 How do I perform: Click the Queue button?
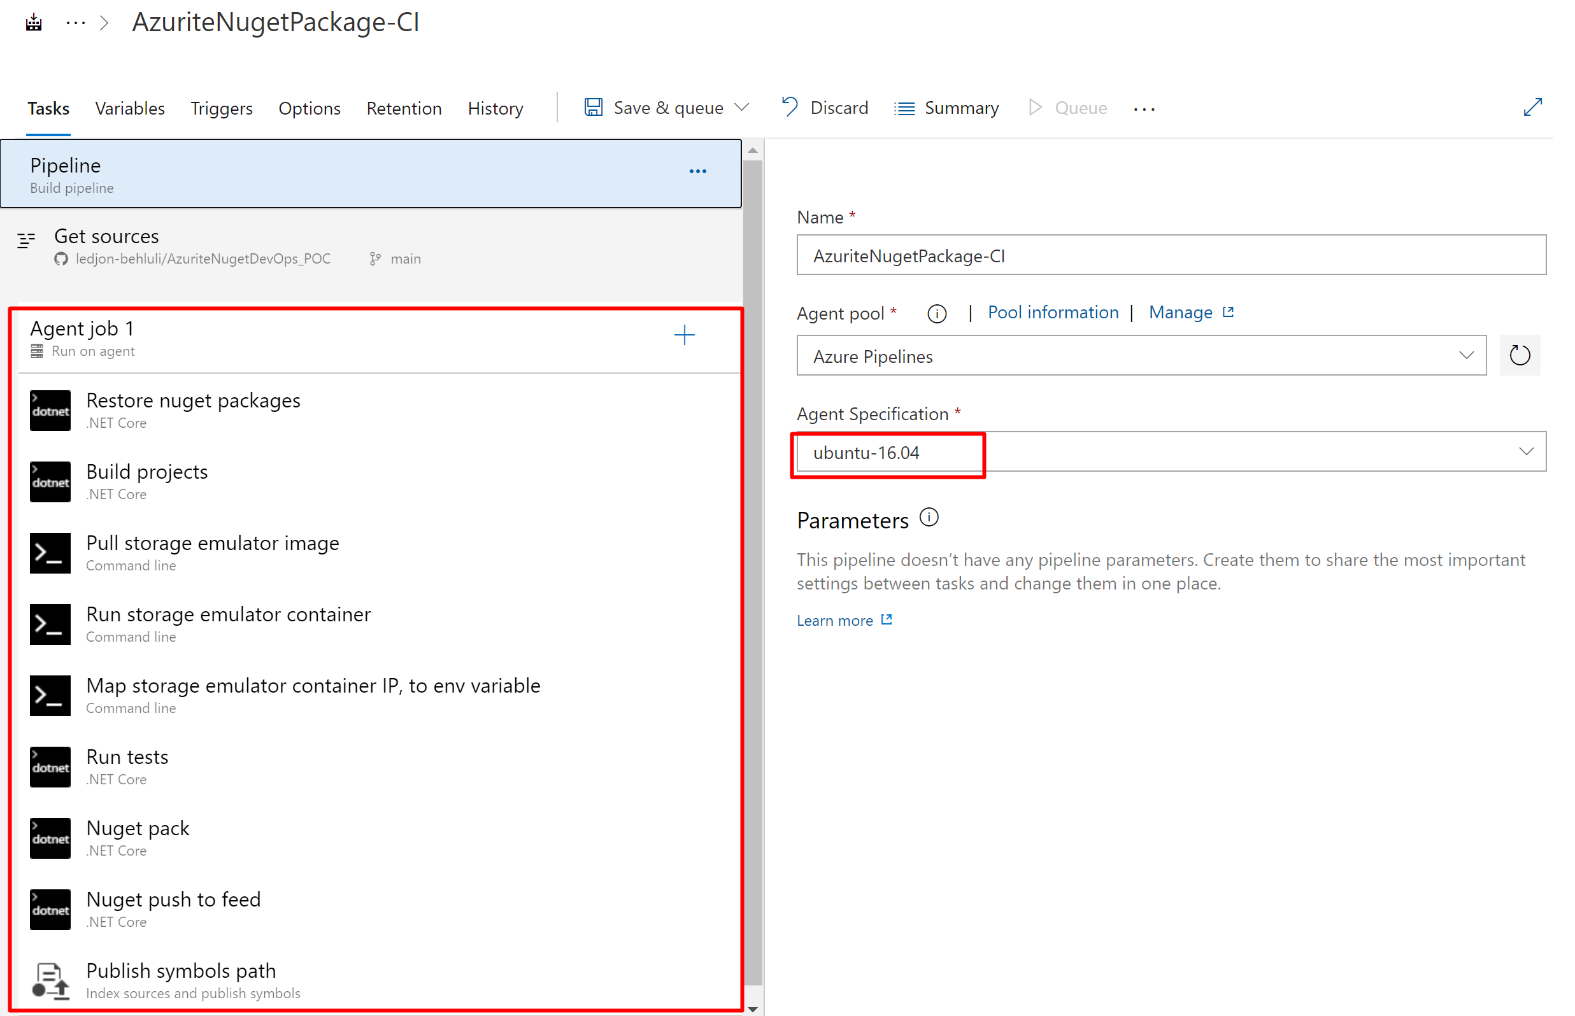[x=1067, y=108]
